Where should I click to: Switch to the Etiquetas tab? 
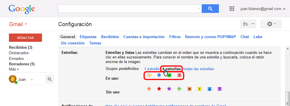click(x=88, y=37)
